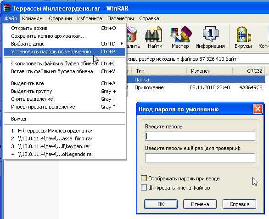Click the Find (Найти) binoculars icon
The height and width of the screenshot is (219, 269).
coord(153,34)
